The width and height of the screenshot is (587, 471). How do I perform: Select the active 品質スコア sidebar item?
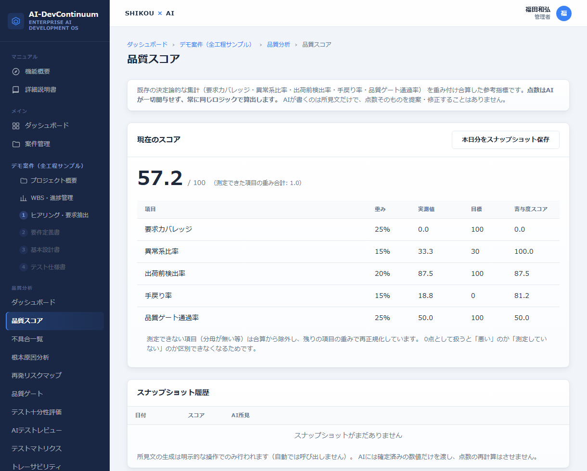[x=55, y=321]
